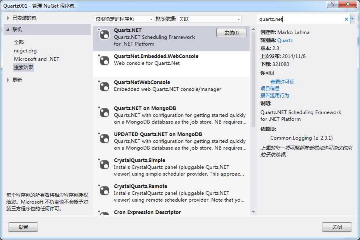Click the 设置 button
Viewport: 360px width, 240px height.
coord(23,227)
